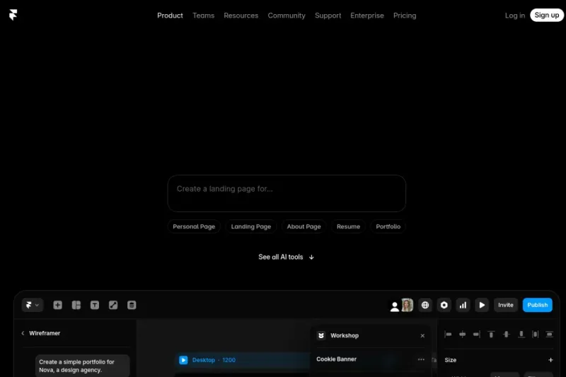Open the site settings gear icon
The width and height of the screenshot is (566, 377).
pos(444,306)
